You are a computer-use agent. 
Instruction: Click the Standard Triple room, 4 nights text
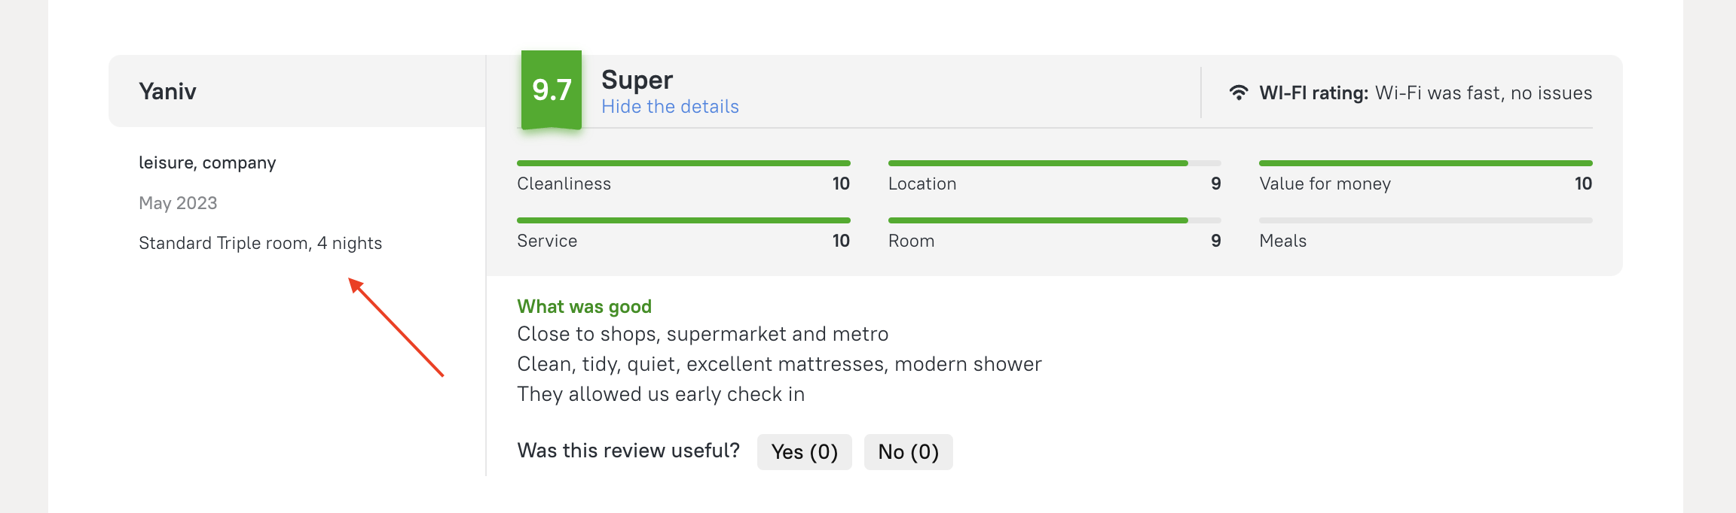click(x=260, y=243)
